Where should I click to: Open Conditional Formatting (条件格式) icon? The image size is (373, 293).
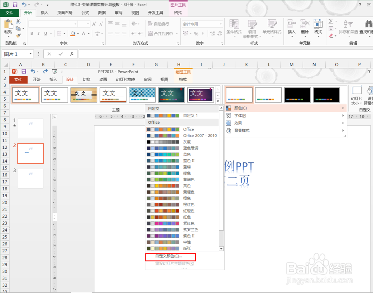point(234,24)
